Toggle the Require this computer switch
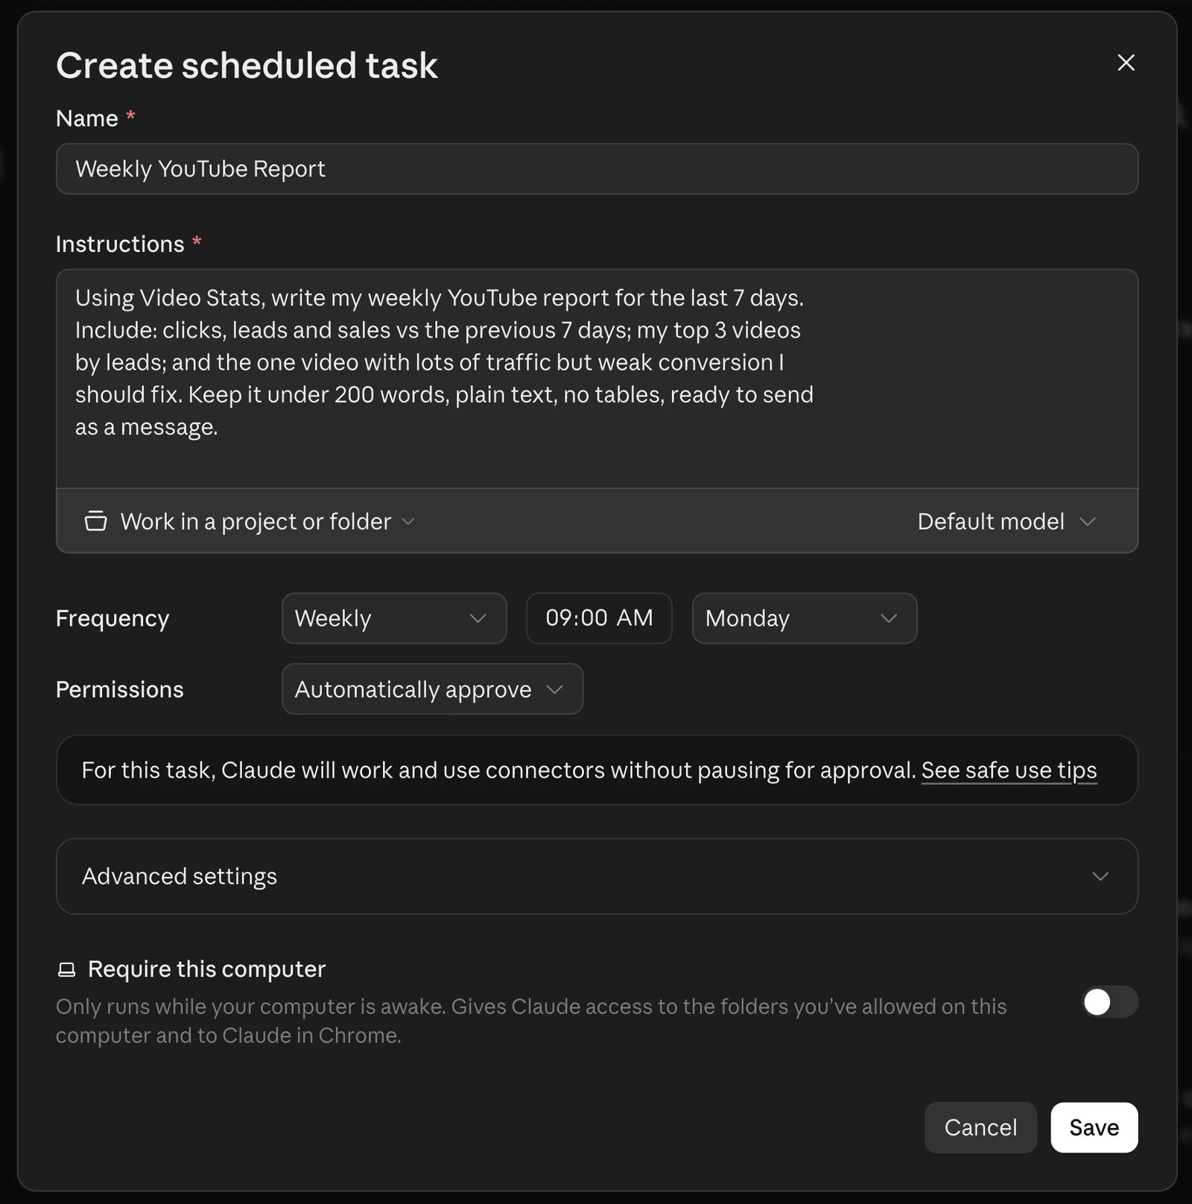1192x1204 pixels. click(1109, 1001)
